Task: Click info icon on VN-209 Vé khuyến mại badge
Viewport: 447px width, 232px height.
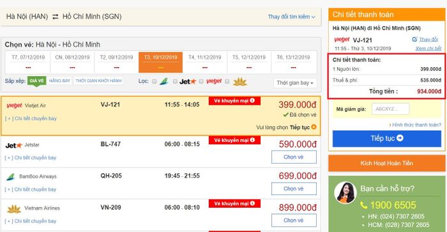Action: 252,203
